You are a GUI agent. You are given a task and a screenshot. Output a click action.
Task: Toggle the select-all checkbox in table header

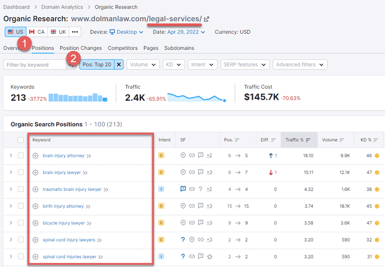coord(21,140)
